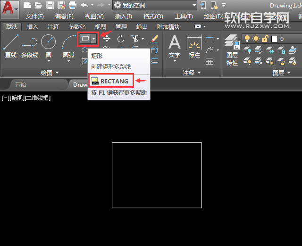
Task: Open the Multileader dropdown arrow
Action: coord(218,50)
